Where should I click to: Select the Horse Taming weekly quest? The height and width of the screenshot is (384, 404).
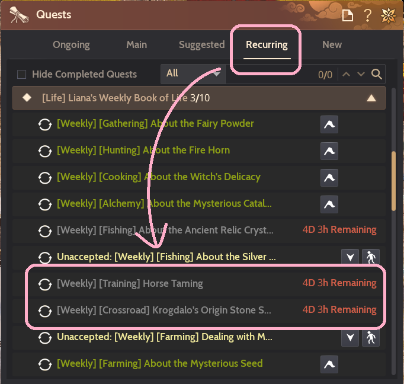(130, 283)
